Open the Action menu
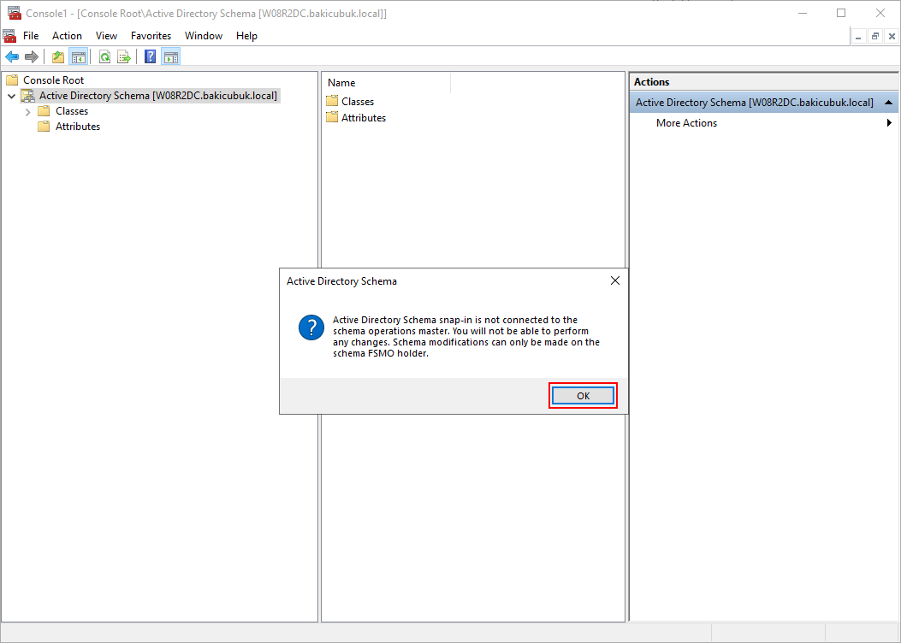The height and width of the screenshot is (643, 901). point(68,36)
